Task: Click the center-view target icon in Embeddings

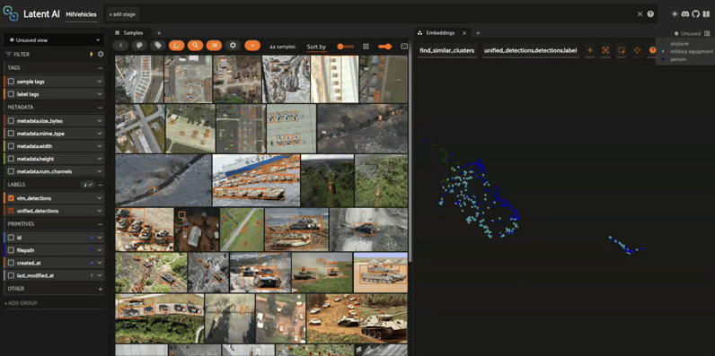Action: [x=605, y=50]
